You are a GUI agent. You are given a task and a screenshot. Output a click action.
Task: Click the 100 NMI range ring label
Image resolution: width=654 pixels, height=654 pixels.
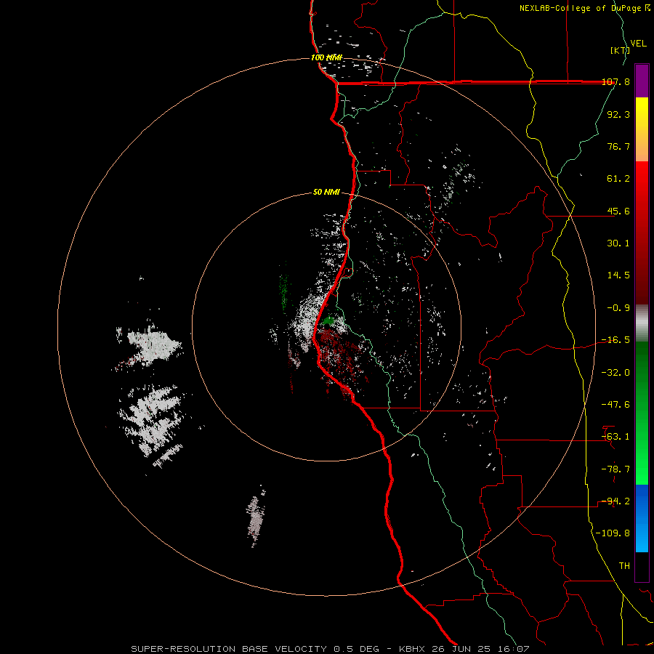[326, 57]
